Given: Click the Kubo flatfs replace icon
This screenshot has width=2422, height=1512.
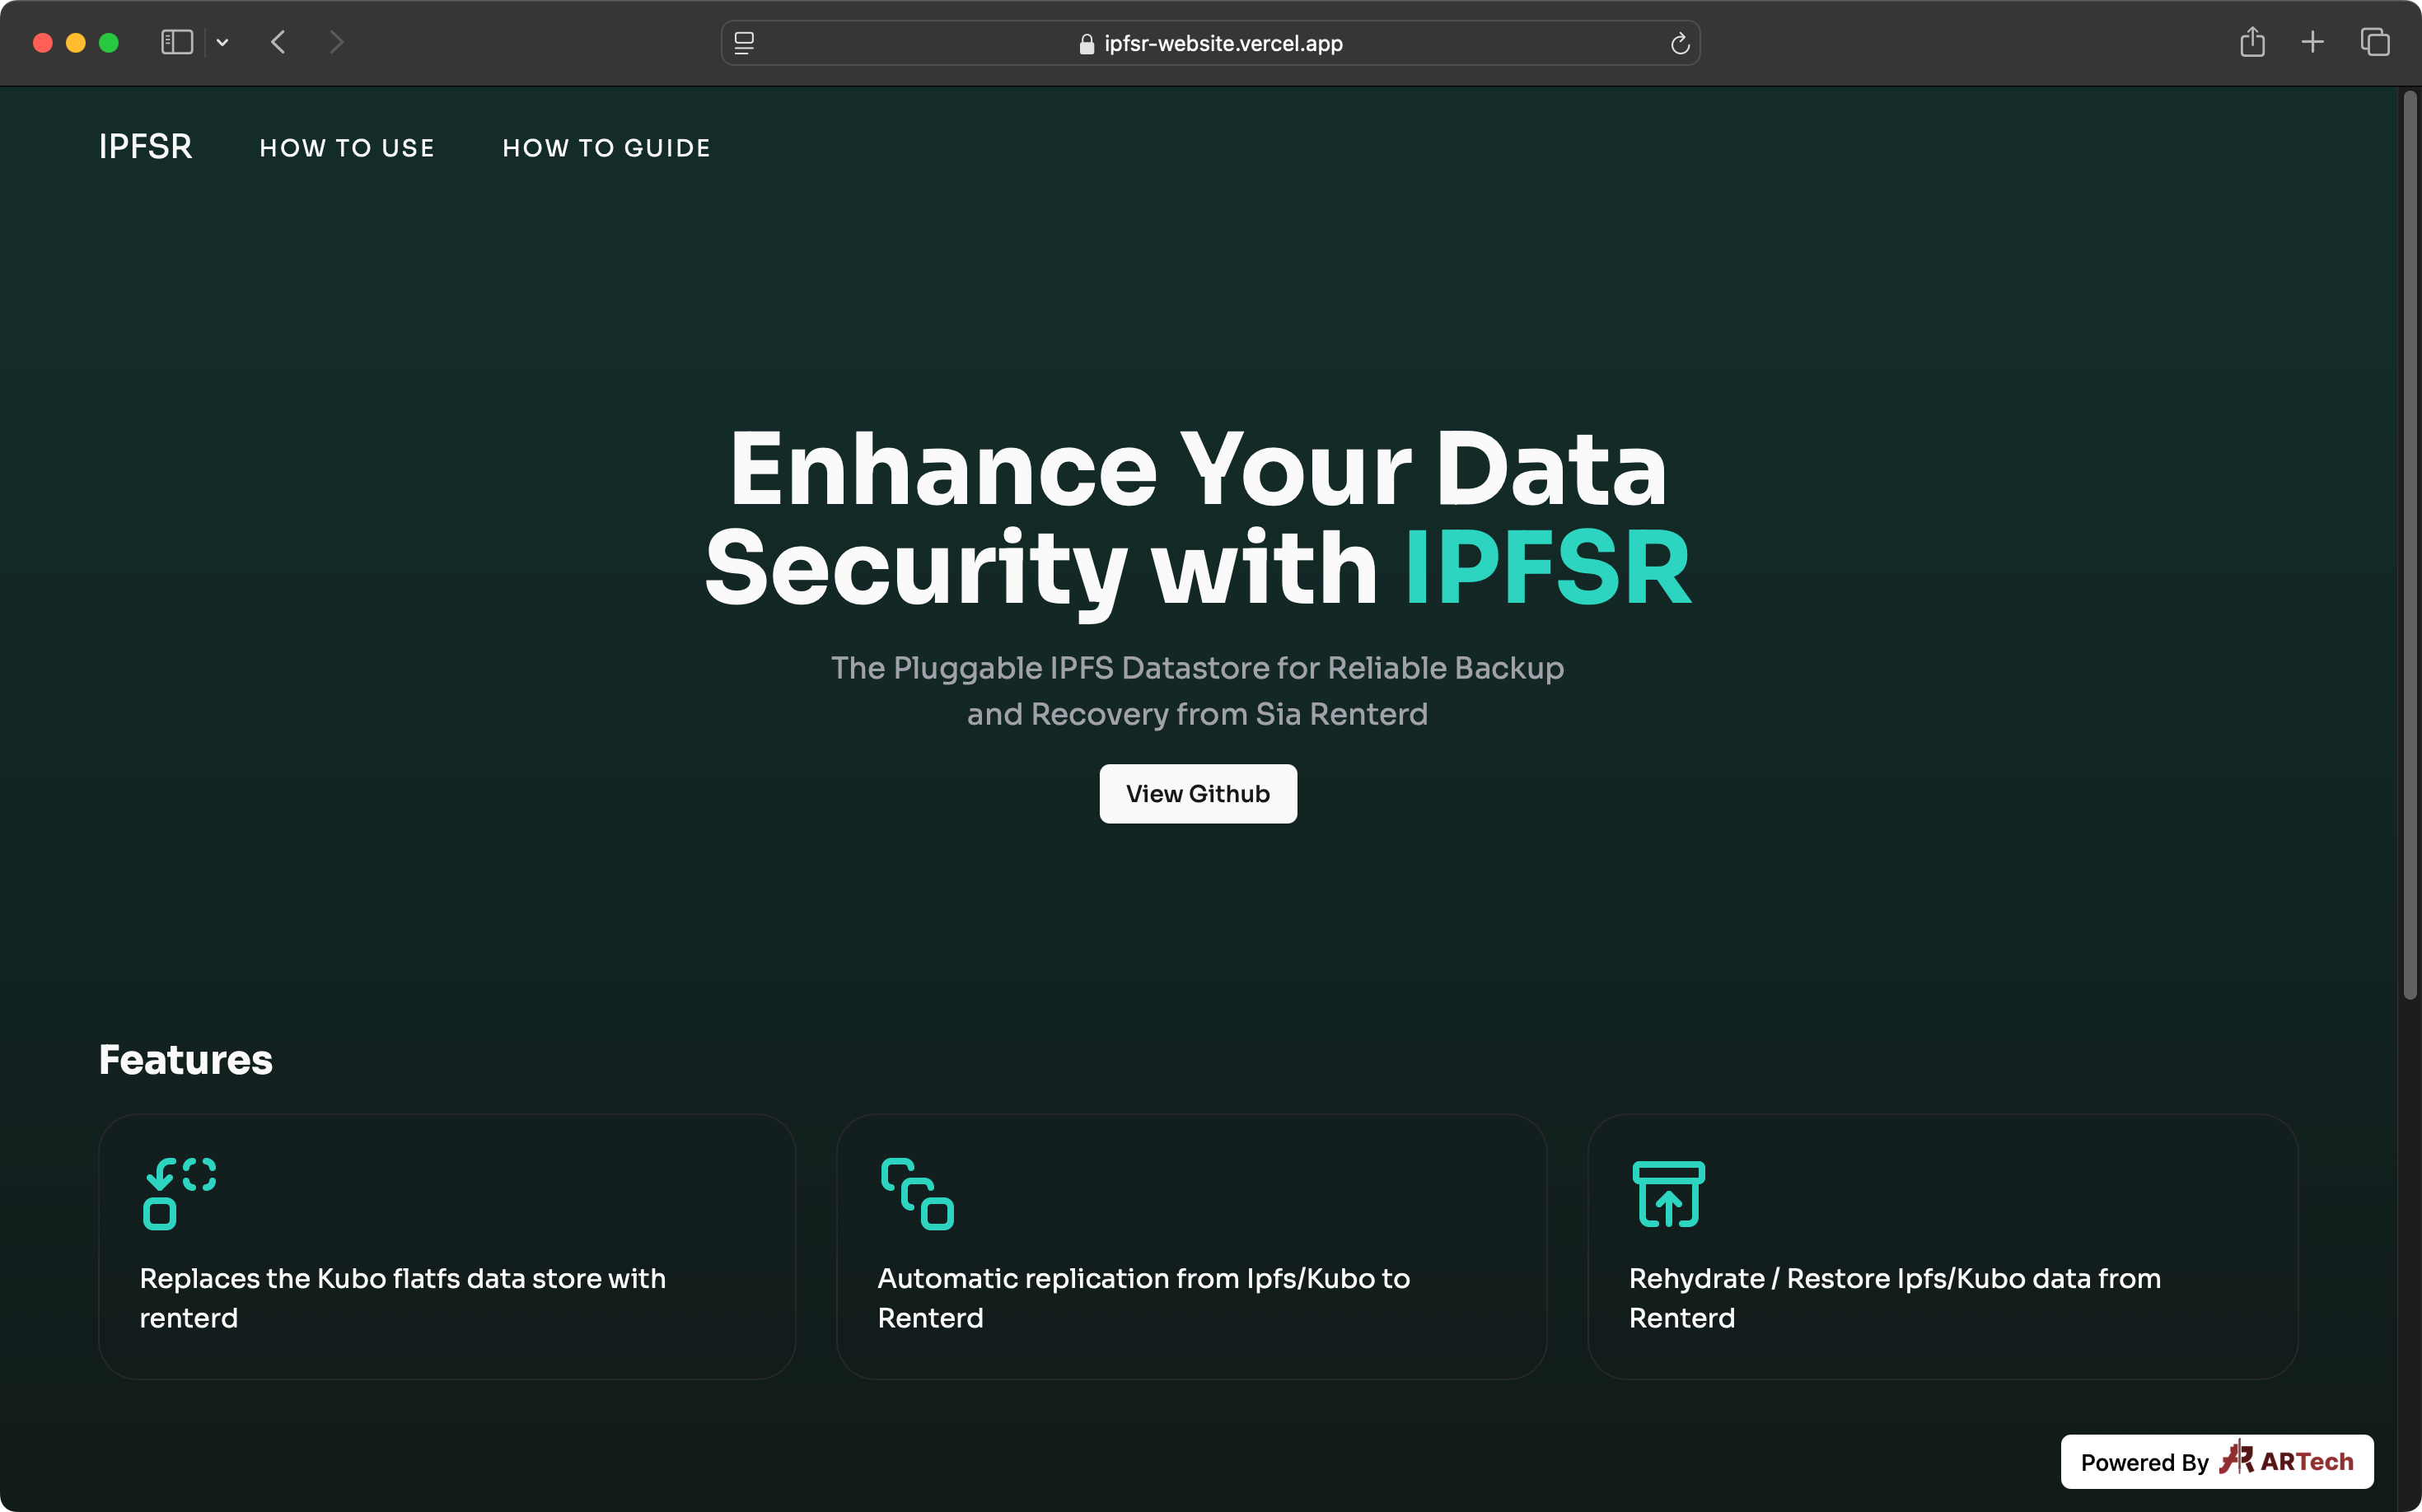Looking at the screenshot, I should click(180, 1193).
